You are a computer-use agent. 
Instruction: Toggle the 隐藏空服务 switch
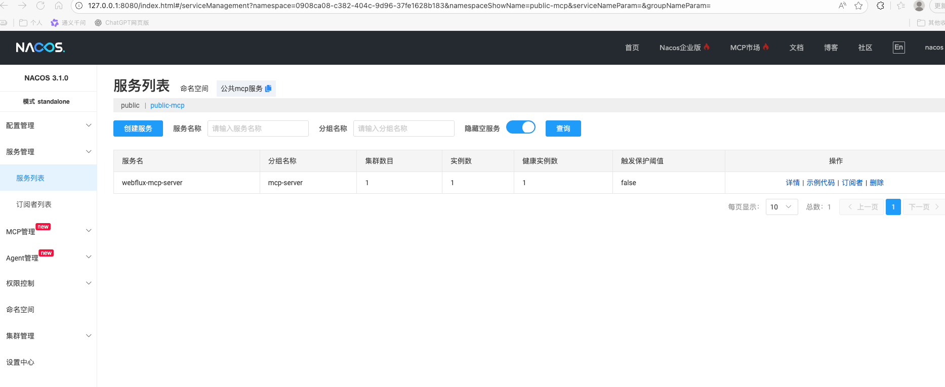point(521,127)
